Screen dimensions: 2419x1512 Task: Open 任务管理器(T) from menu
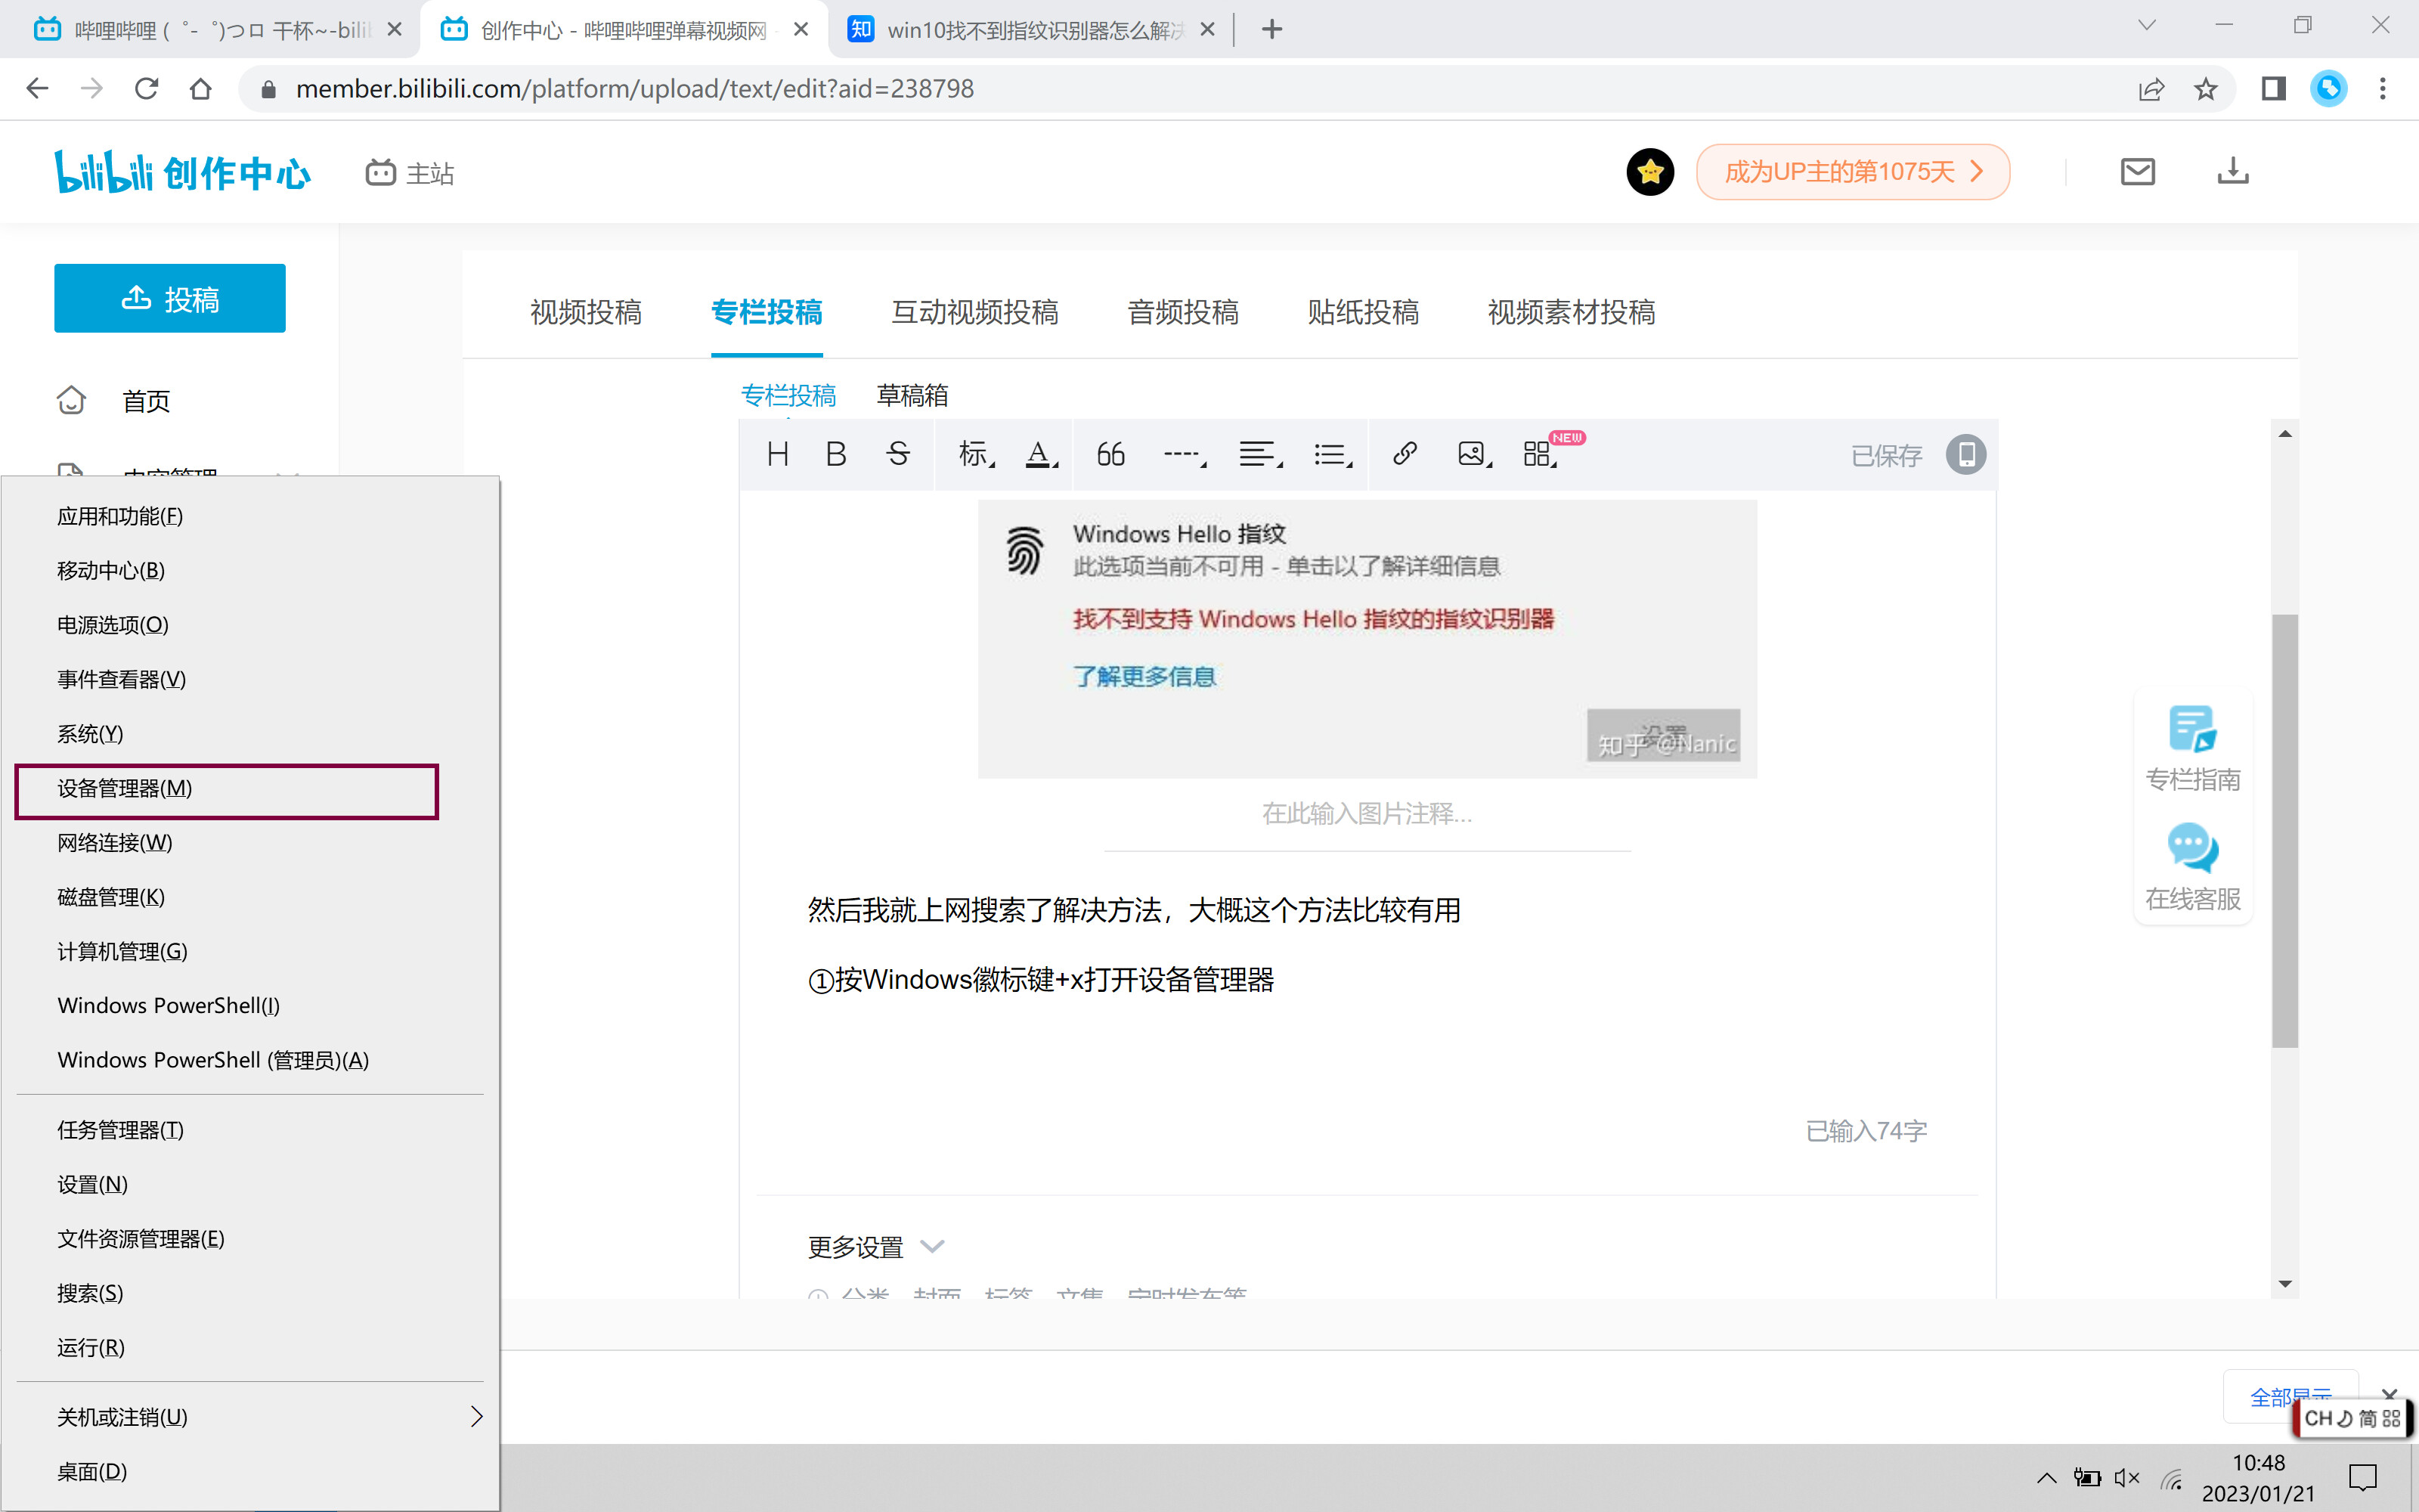pos(250,1130)
